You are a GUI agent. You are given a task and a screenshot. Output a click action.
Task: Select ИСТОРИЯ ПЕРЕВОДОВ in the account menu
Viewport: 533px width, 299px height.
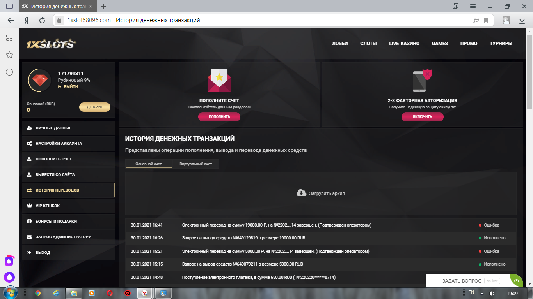click(69, 190)
